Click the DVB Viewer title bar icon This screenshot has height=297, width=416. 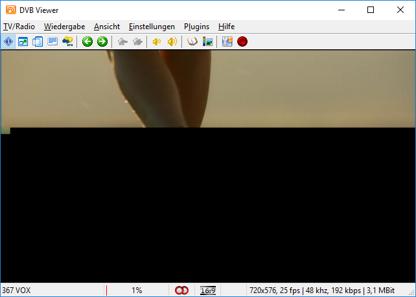[11, 10]
